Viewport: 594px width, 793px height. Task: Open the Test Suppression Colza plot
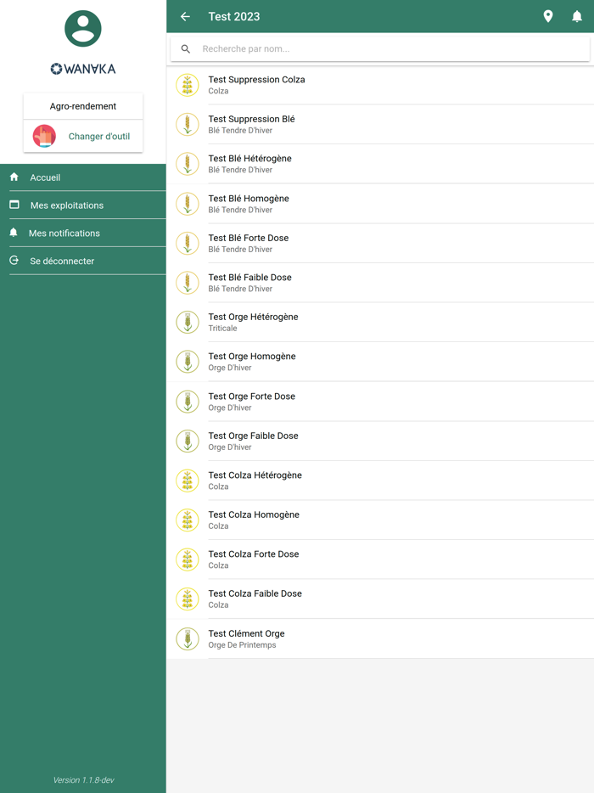380,85
